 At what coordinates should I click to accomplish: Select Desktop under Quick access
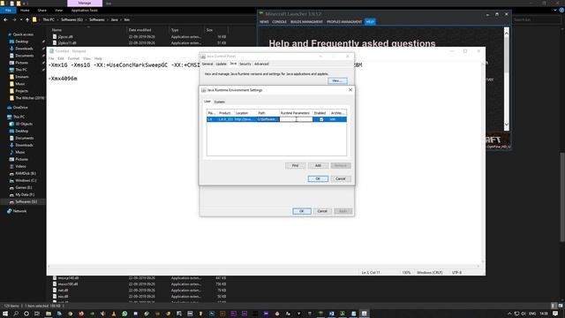[x=21, y=42]
